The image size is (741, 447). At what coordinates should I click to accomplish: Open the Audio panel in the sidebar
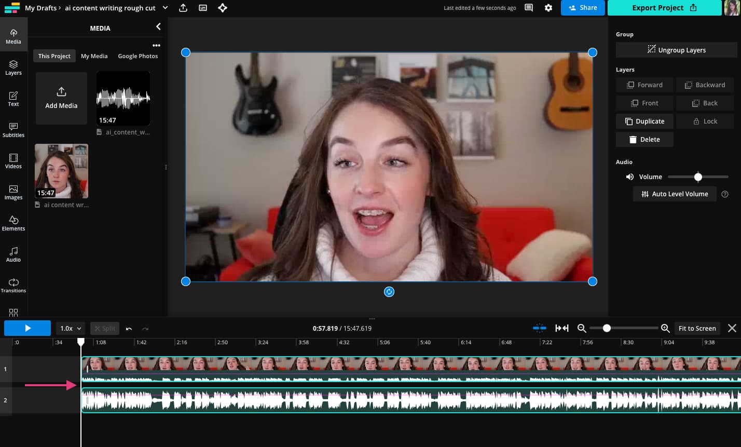13,254
